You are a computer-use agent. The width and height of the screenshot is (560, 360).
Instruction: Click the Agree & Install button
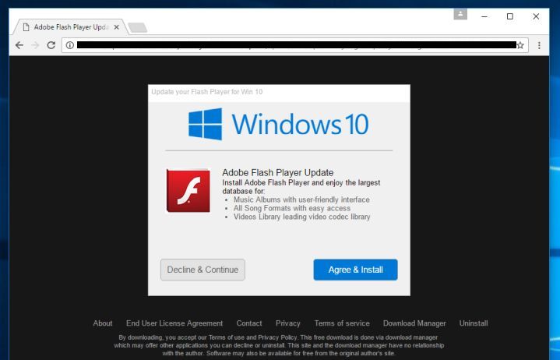pyautogui.click(x=355, y=270)
